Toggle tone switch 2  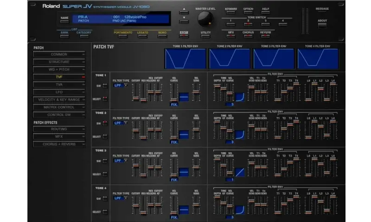point(248,24)
